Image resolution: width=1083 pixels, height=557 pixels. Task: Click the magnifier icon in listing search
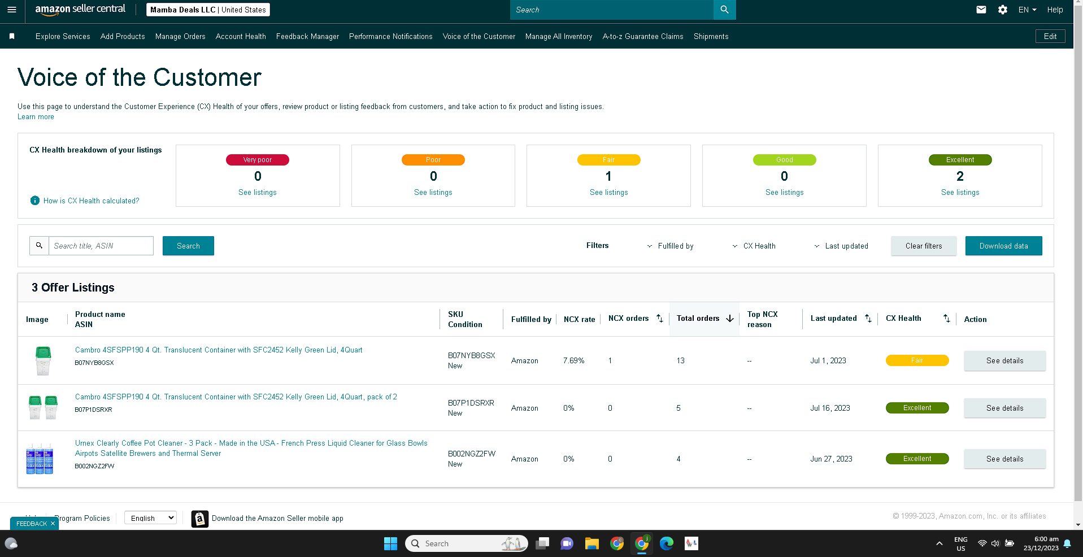point(39,246)
